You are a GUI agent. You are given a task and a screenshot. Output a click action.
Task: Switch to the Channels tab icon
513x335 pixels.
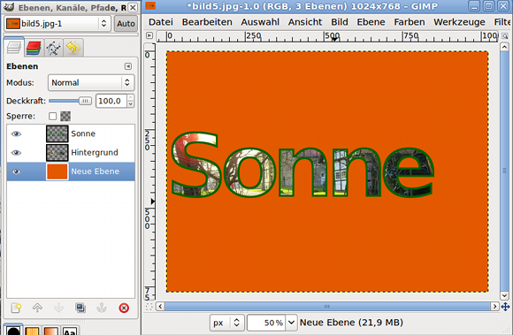pos(34,48)
